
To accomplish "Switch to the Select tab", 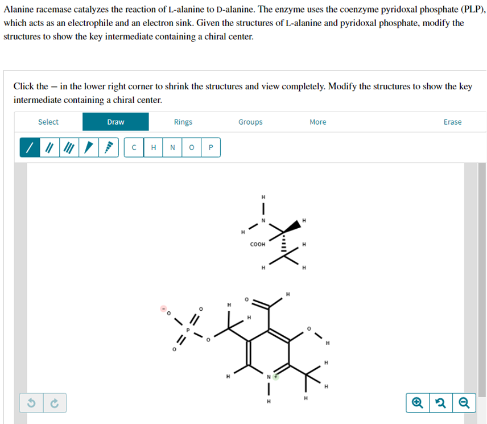I will [48, 122].
